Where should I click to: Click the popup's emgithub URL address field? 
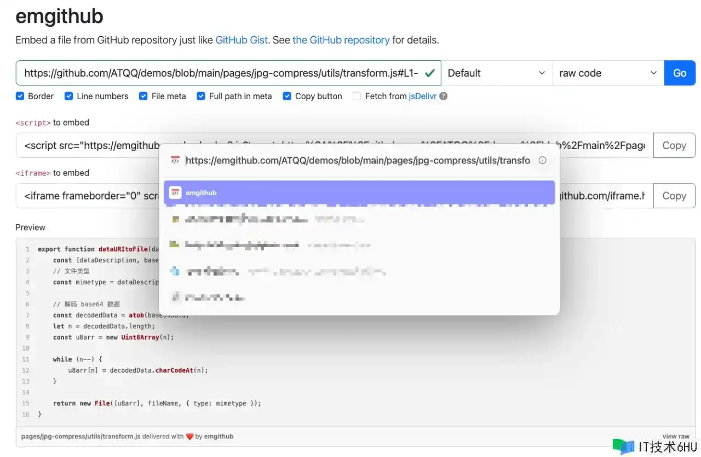tap(358, 161)
